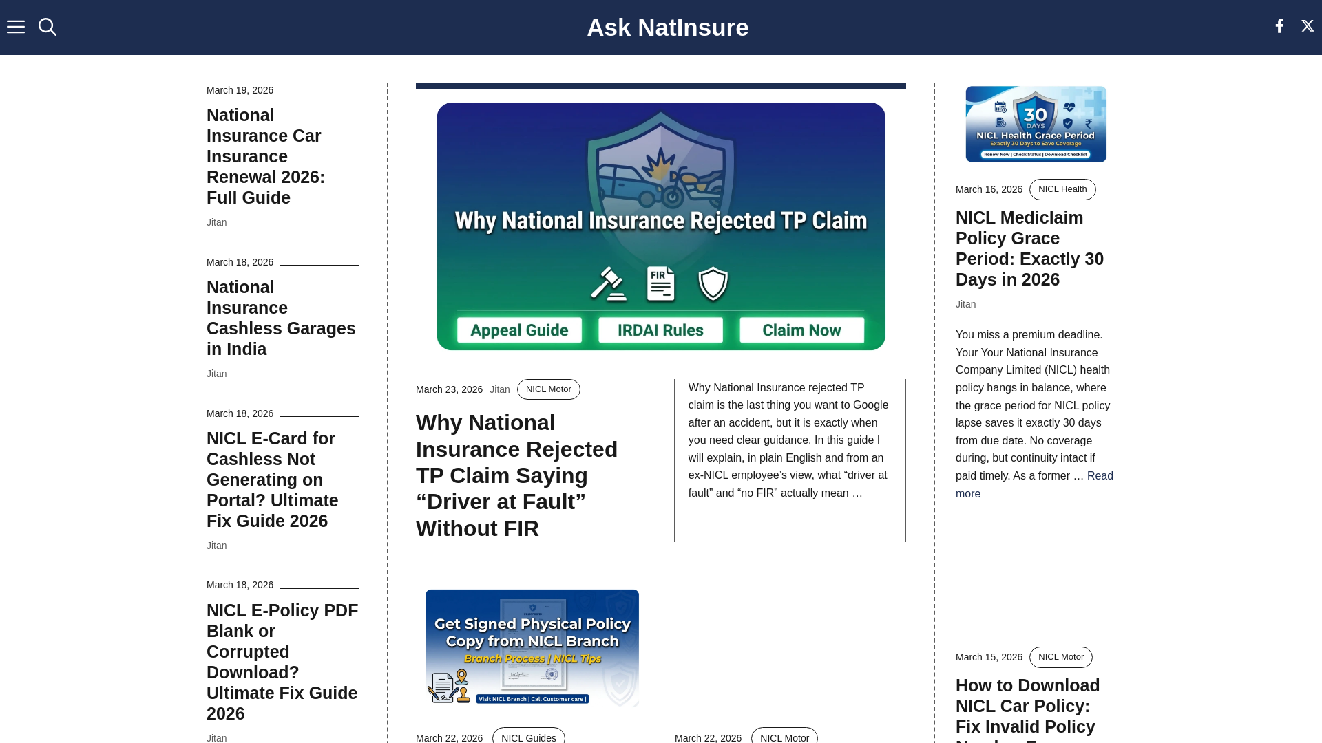Open National Insurance Car Insurance Renewal 2026 article

click(x=266, y=156)
